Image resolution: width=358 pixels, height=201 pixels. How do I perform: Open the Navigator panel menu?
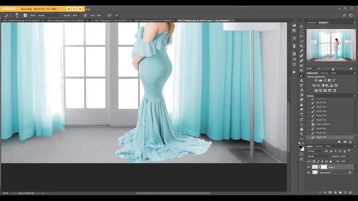(x=355, y=22)
